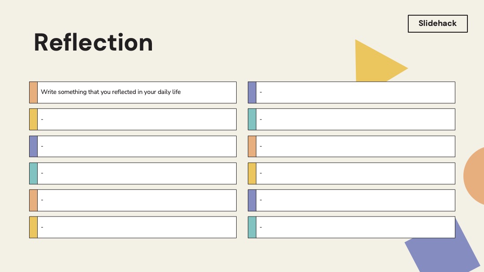Click second left row with yellow tab
The height and width of the screenshot is (272, 484).
point(133,119)
